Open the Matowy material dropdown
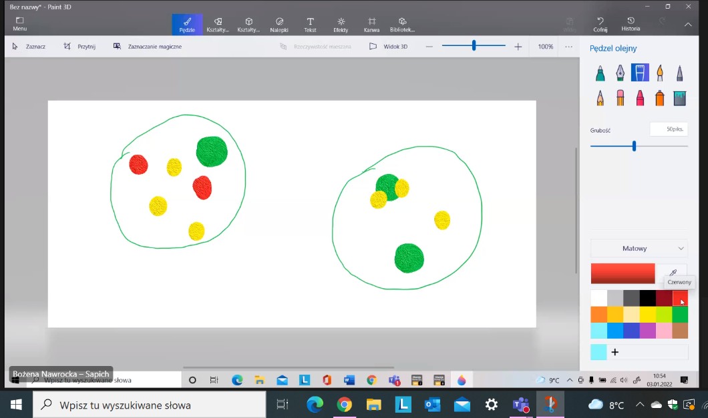 pos(639,249)
